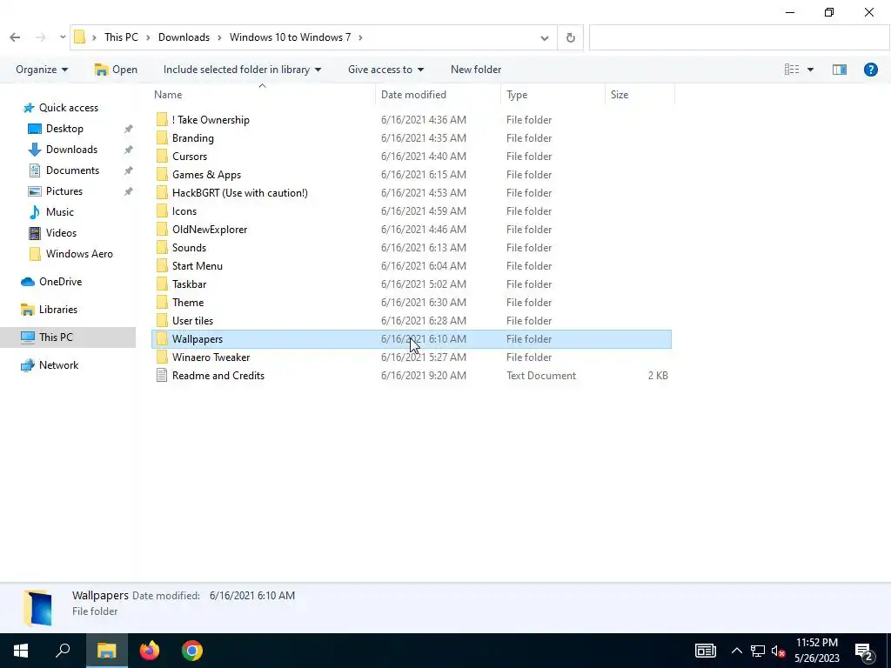This screenshot has width=891, height=668.
Task: Select the HackBGRT folder icon
Action: [162, 192]
